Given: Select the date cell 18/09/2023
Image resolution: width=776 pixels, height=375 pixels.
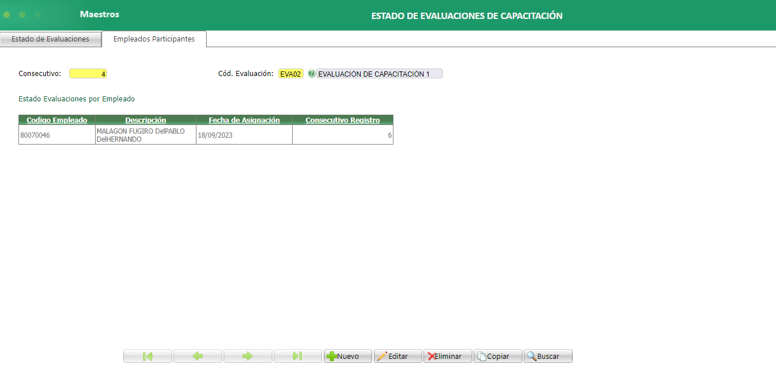Looking at the screenshot, I should point(244,135).
